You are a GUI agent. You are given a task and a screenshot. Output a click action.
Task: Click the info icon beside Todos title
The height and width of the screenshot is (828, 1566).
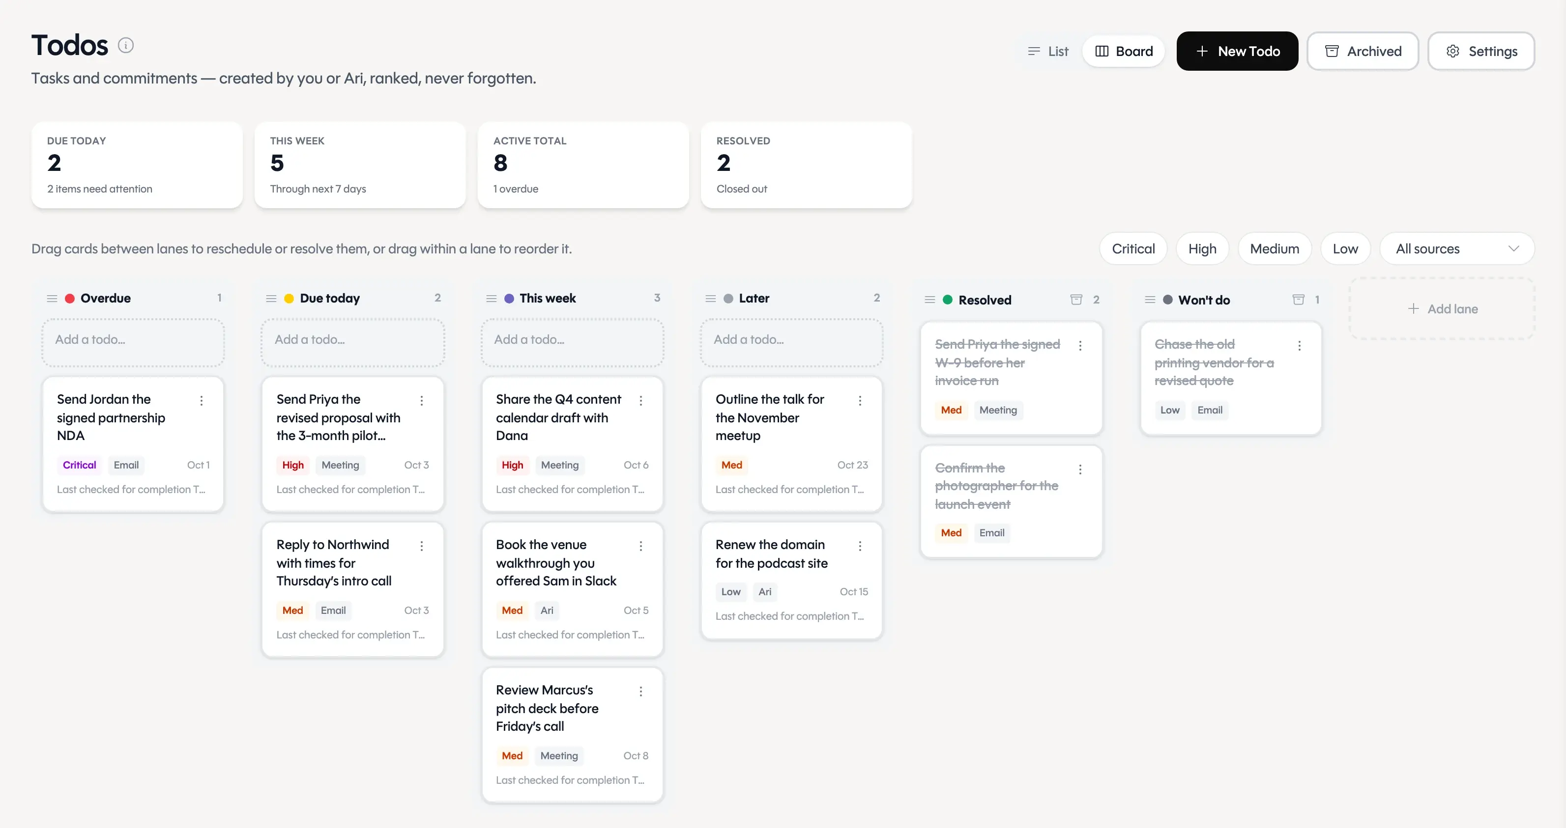(126, 46)
